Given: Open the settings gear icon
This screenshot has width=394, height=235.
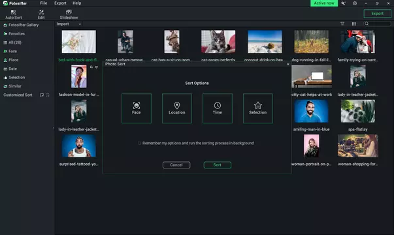Looking at the screenshot, I should pyautogui.click(x=355, y=3).
